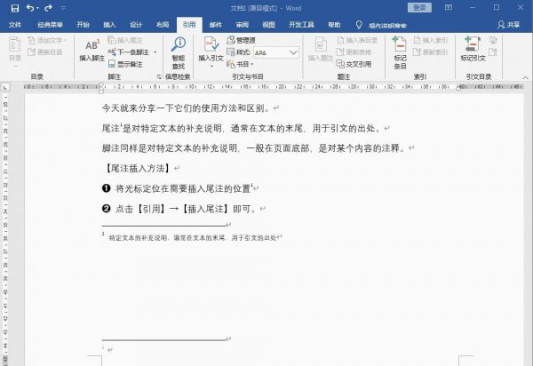Image resolution: width=533 pixels, height=366 pixels.
Task: Redo the last action
Action: click(x=48, y=8)
